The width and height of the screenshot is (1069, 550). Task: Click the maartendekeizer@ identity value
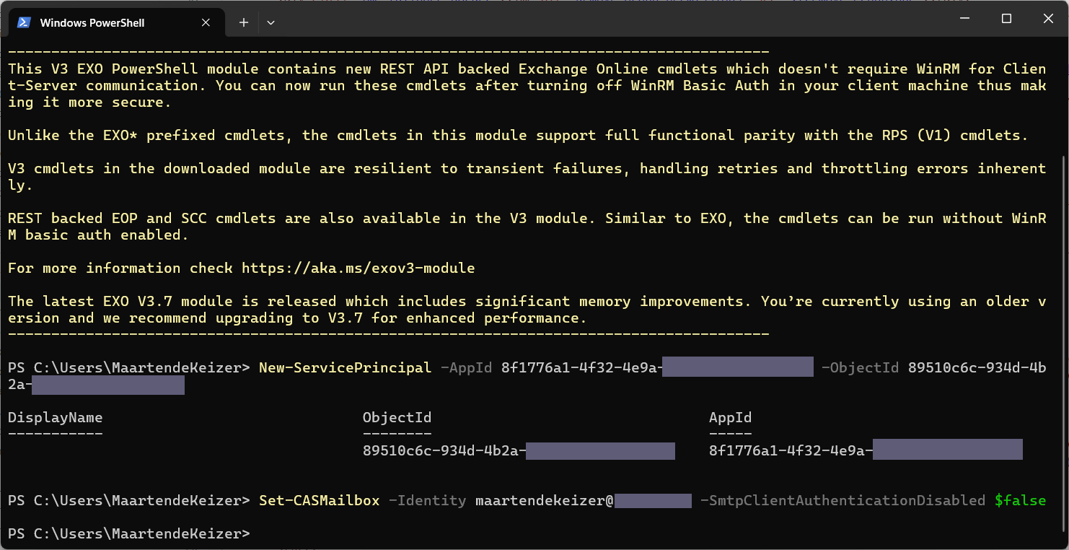(544, 501)
